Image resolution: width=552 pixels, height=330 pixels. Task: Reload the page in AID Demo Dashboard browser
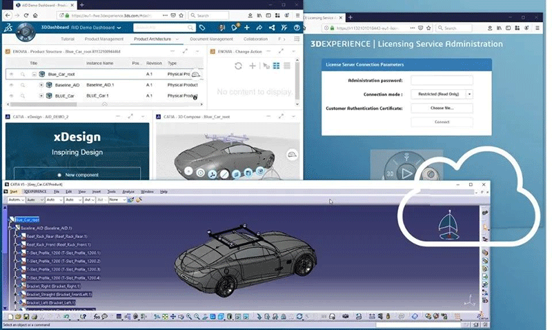coord(26,15)
